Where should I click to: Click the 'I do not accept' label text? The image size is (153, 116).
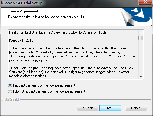[49, 91]
